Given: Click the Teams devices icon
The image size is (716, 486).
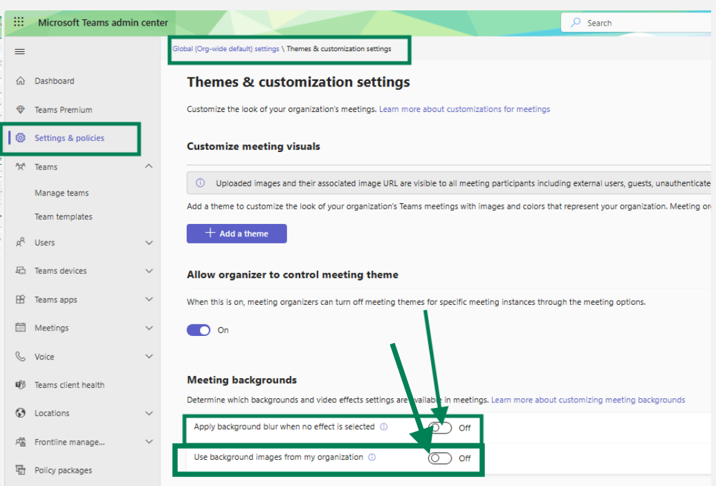Looking at the screenshot, I should coord(21,270).
